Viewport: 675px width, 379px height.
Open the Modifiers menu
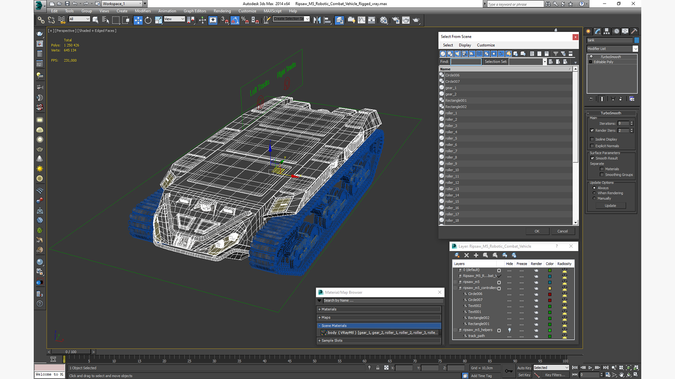click(143, 11)
